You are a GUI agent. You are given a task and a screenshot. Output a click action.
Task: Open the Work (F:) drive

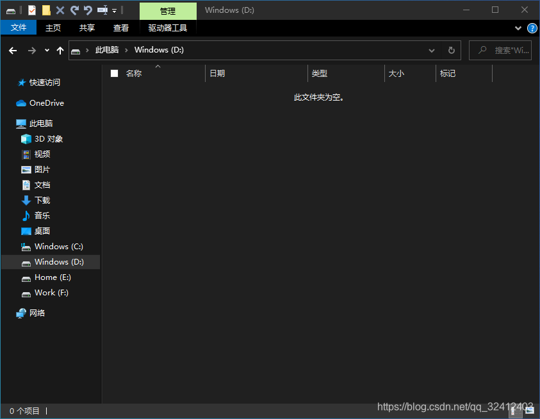pyautogui.click(x=52, y=293)
